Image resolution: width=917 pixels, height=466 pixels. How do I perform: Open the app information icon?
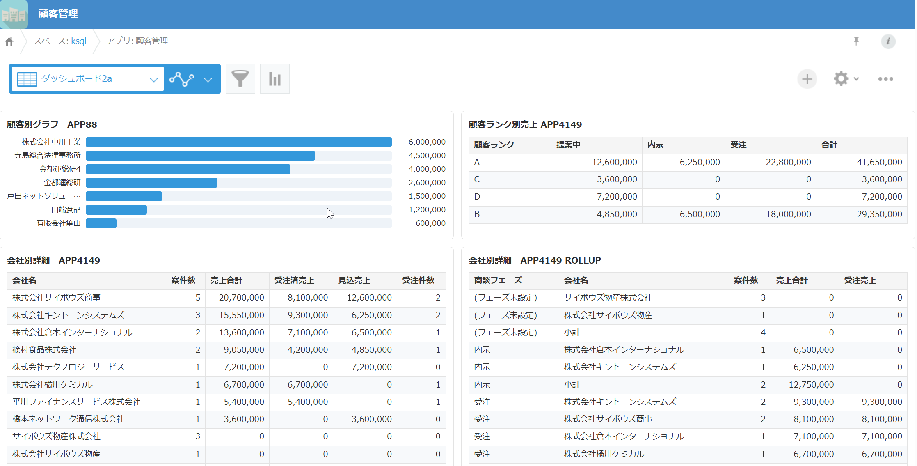coord(888,41)
